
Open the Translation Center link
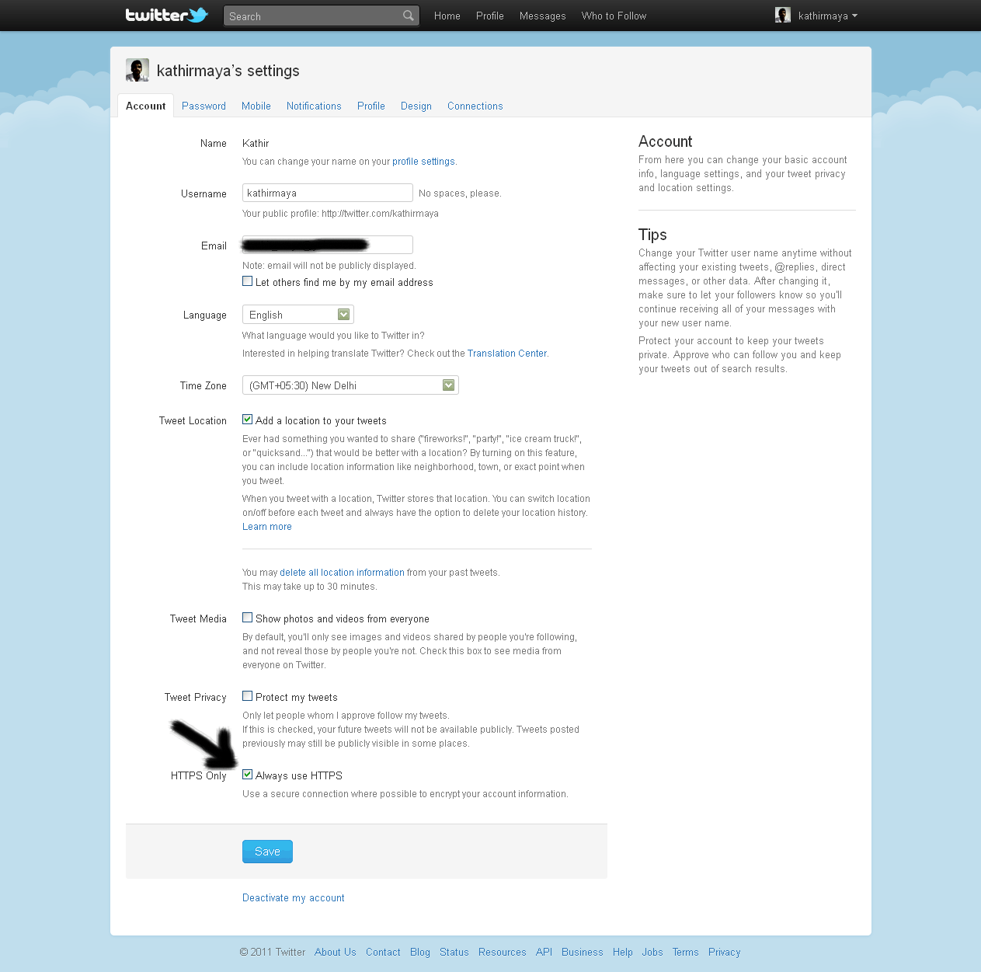tap(506, 353)
